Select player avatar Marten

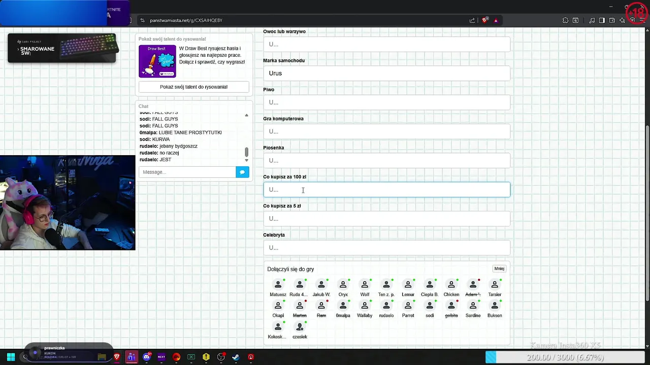[300, 306]
